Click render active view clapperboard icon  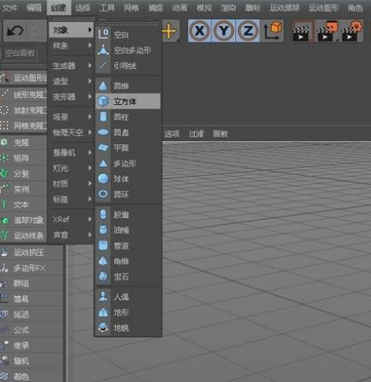click(x=302, y=31)
